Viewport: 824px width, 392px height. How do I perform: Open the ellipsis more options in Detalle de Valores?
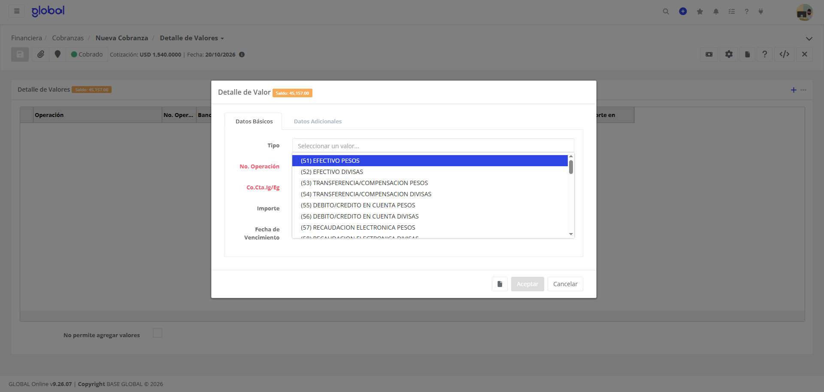[803, 90]
